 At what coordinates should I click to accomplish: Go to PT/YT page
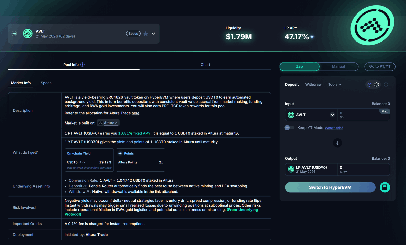(380, 66)
